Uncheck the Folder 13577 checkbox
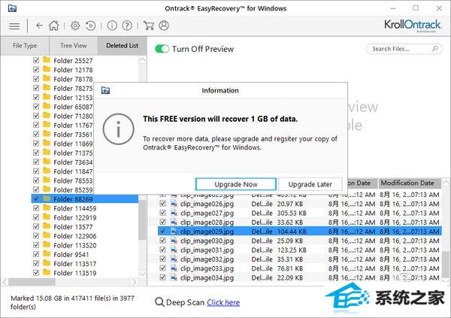 [x=36, y=226]
